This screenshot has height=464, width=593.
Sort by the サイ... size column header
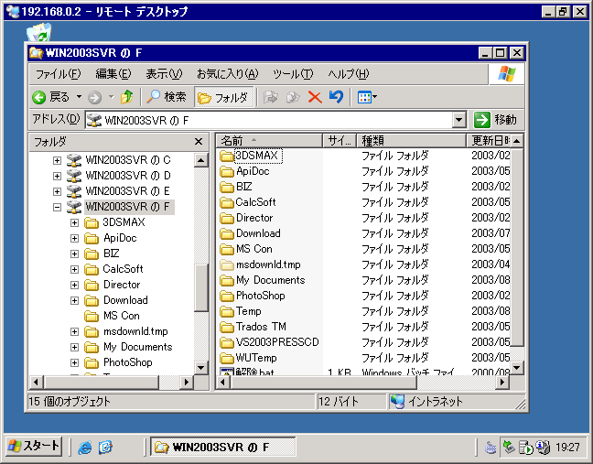tap(340, 141)
